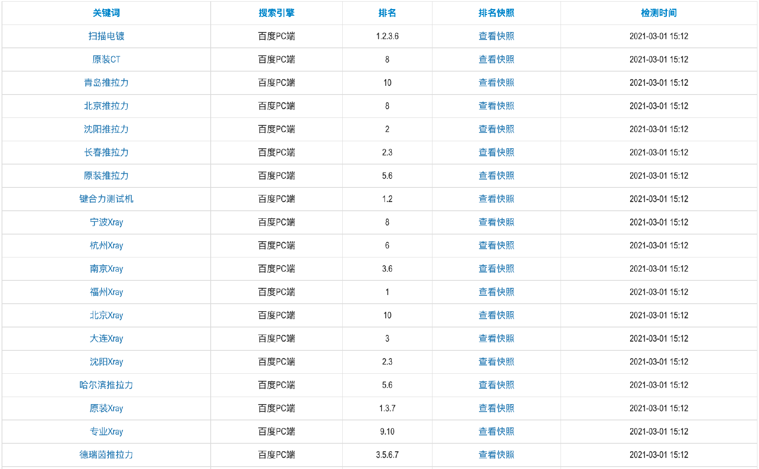The height and width of the screenshot is (469, 759).
Task: Open the 青岛推拉力 keyword link
Action: pyautogui.click(x=106, y=83)
